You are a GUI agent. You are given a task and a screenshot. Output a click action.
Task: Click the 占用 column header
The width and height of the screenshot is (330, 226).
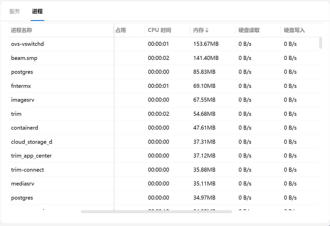point(121,30)
